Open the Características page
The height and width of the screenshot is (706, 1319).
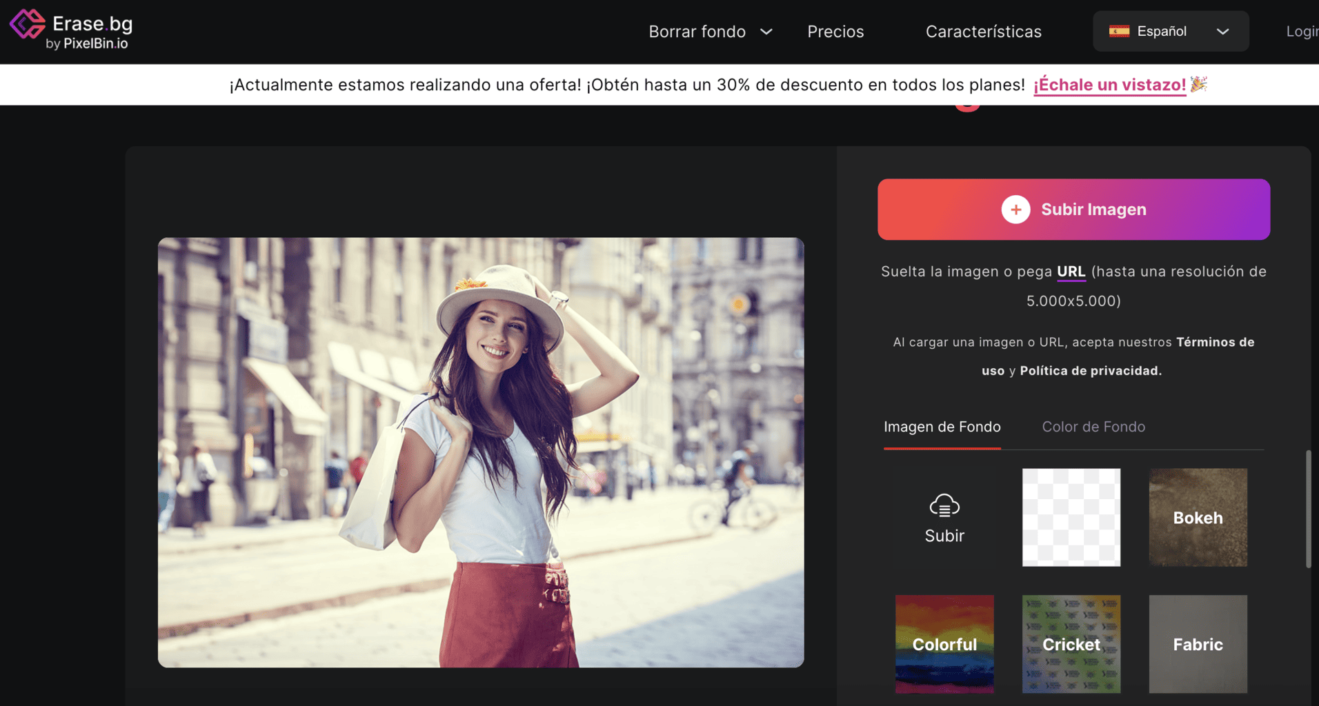coord(983,32)
